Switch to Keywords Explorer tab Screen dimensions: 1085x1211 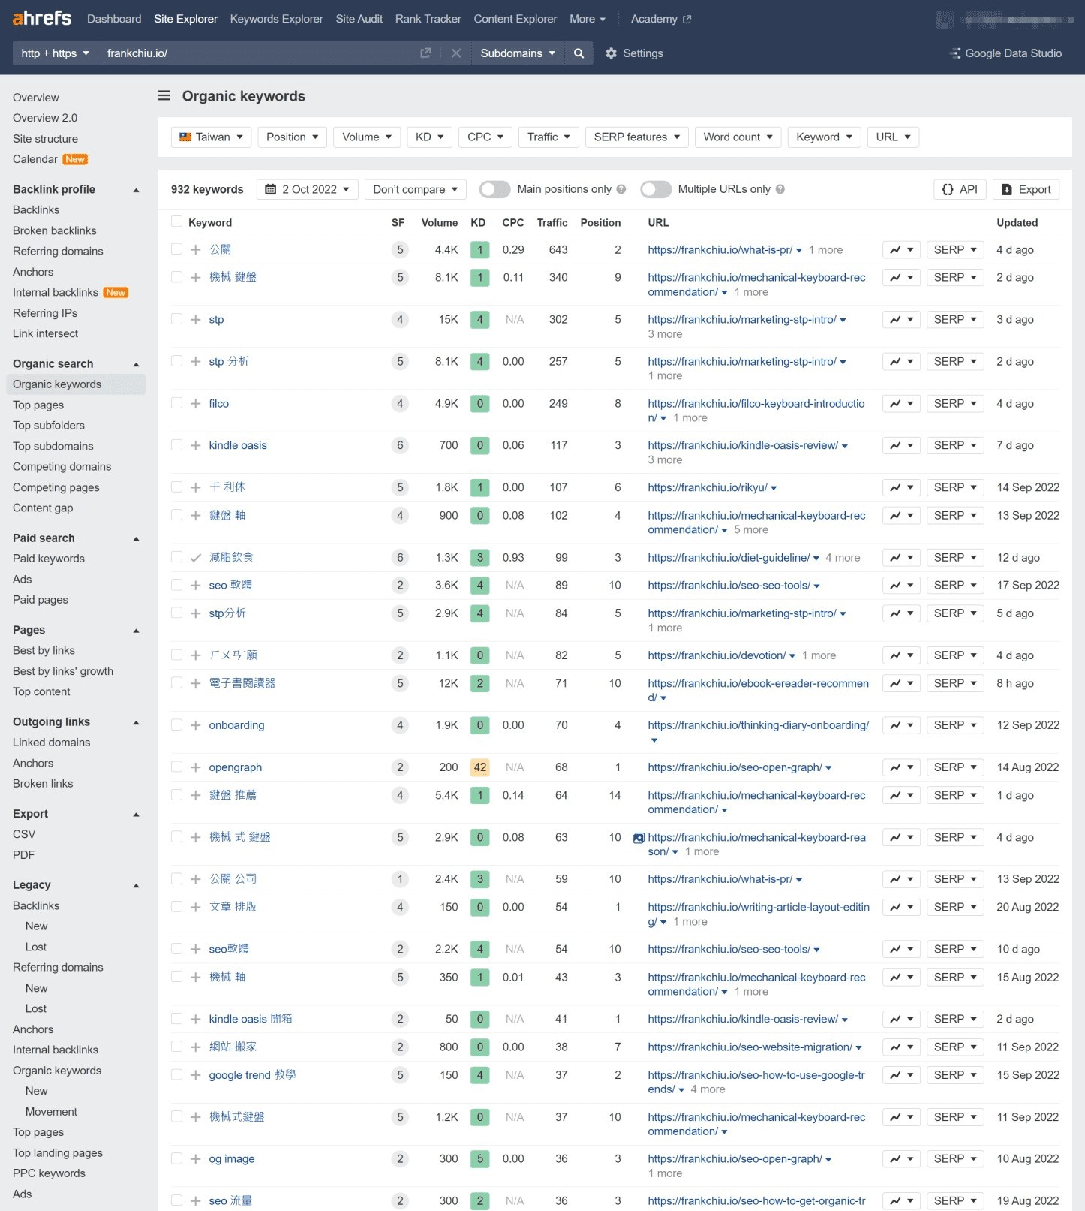click(x=276, y=19)
